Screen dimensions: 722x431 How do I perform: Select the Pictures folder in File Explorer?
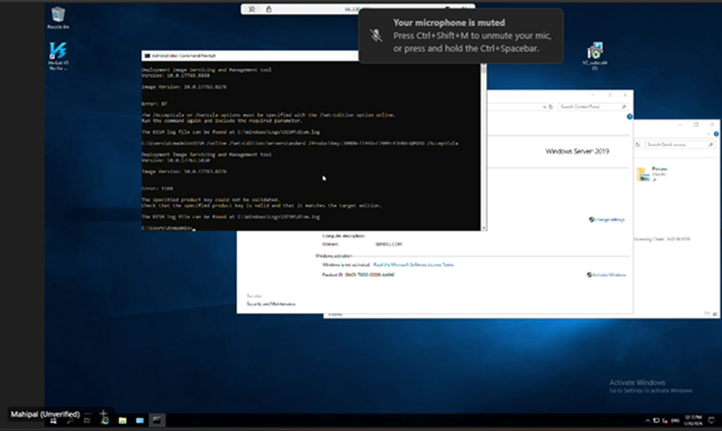[x=652, y=174]
